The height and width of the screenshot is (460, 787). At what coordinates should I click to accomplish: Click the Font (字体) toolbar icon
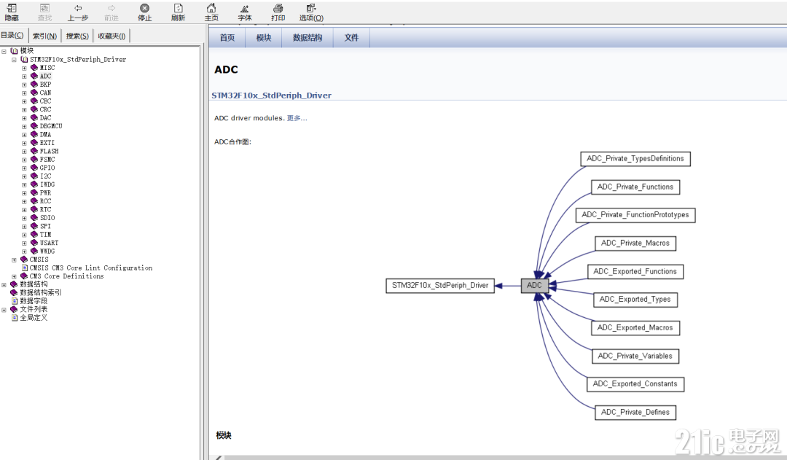coord(244,9)
